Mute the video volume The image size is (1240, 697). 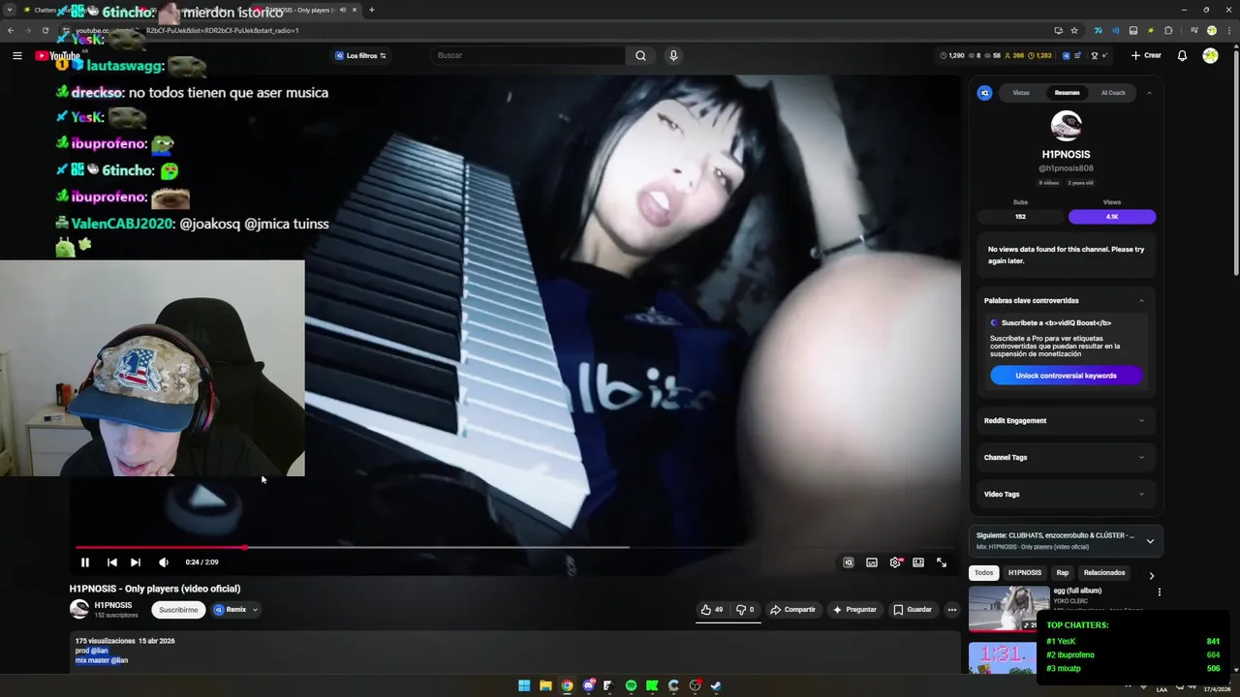[x=164, y=562]
